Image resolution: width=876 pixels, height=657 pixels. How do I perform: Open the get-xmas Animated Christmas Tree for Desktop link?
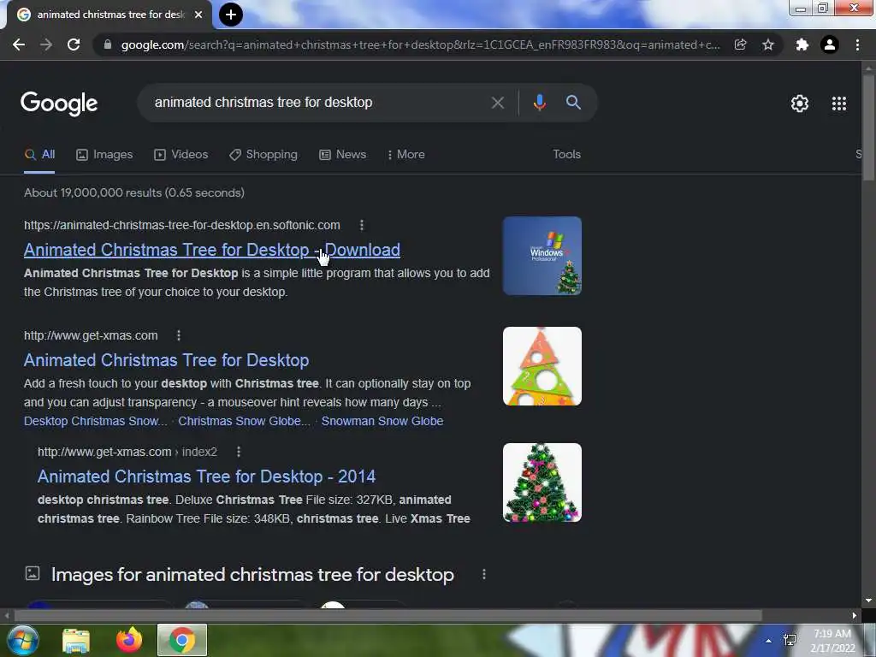pyautogui.click(x=167, y=360)
